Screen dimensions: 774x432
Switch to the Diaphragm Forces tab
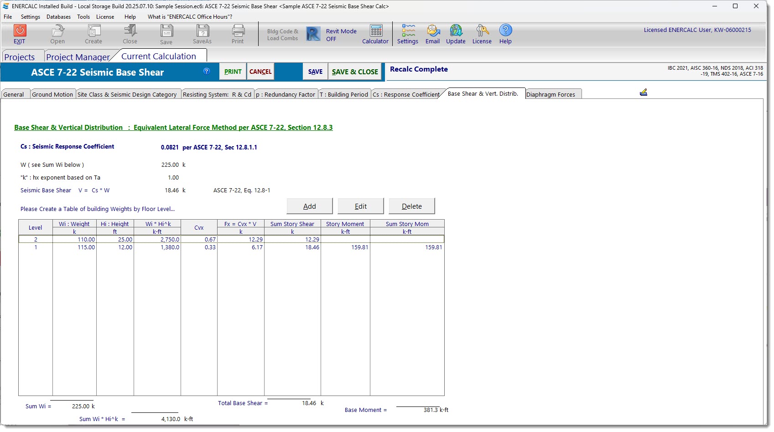pyautogui.click(x=551, y=94)
